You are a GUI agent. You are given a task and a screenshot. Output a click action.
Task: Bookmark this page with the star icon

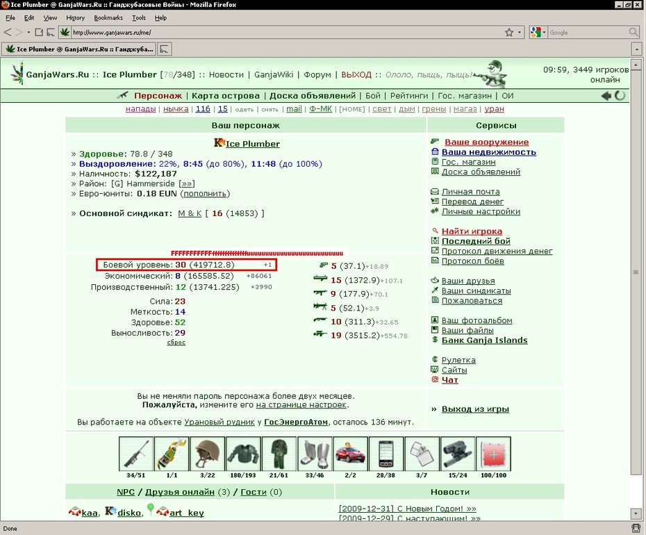coord(509,32)
